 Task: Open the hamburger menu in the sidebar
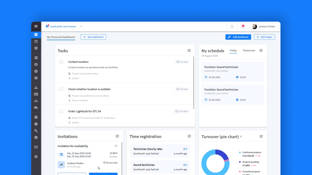pos(36,26)
